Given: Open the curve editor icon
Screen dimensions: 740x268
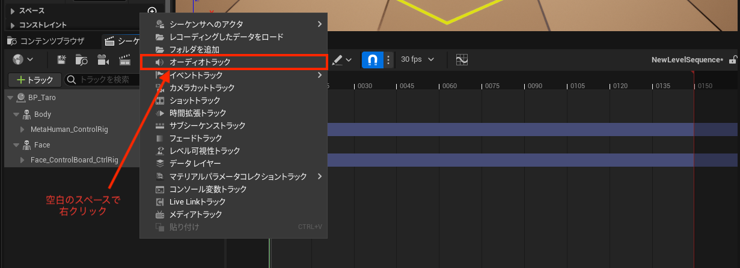Looking at the screenshot, I should coord(462,60).
